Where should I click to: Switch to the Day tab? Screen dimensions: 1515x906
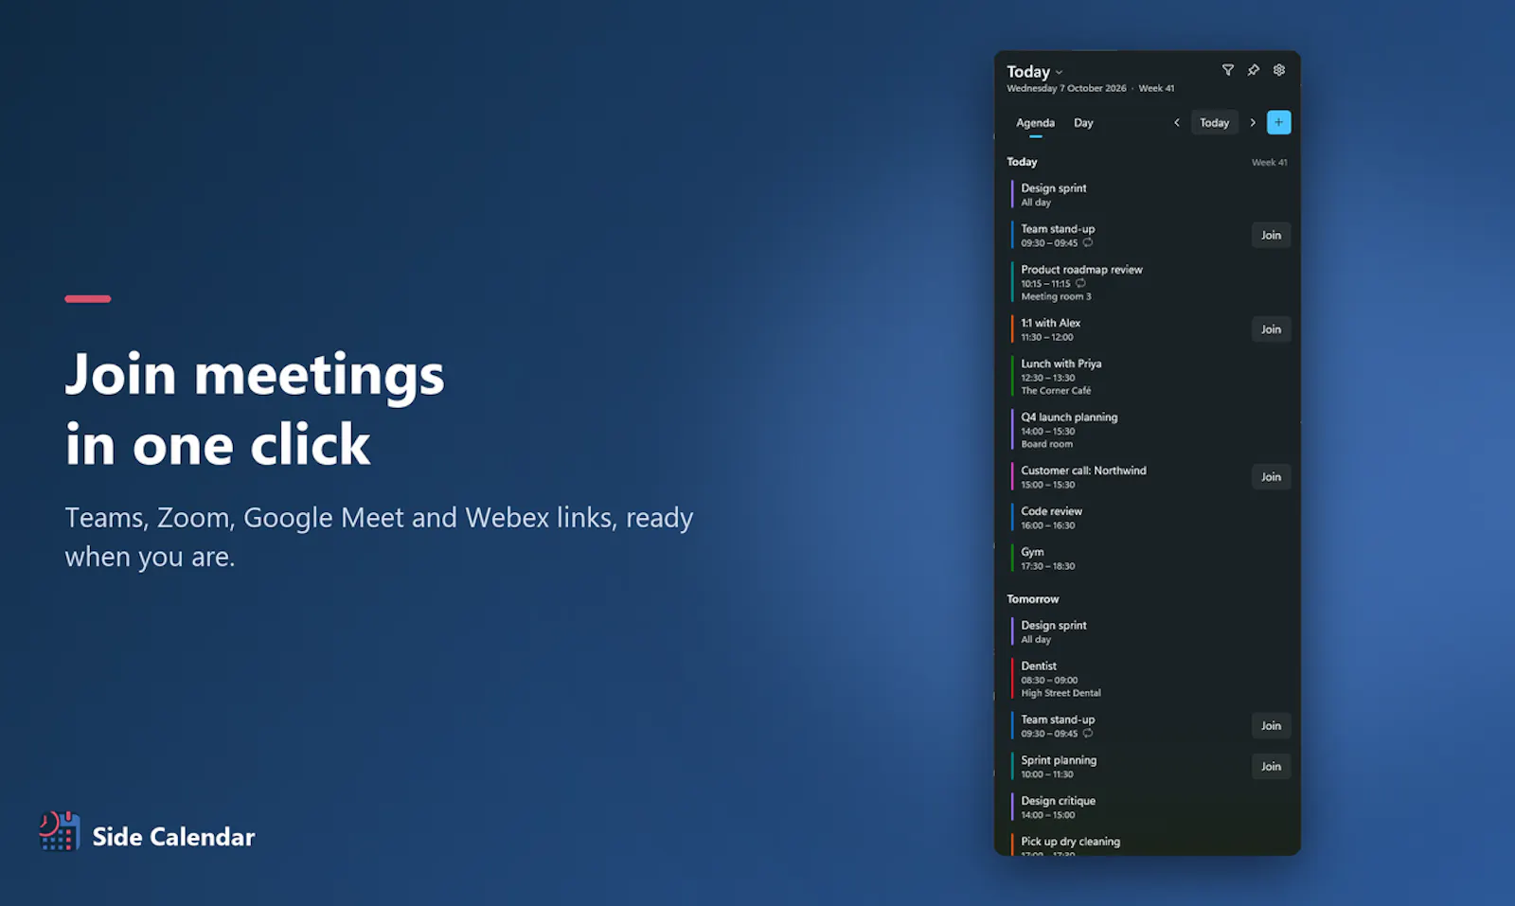click(1083, 123)
